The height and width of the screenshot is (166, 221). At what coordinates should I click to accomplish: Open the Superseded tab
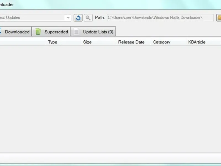51,32
